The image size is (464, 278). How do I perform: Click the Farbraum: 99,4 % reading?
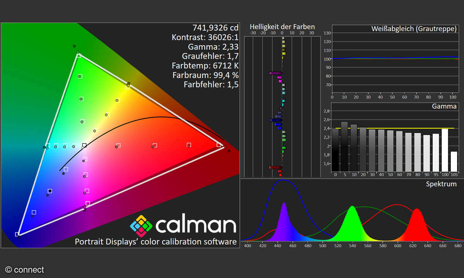[x=205, y=75]
